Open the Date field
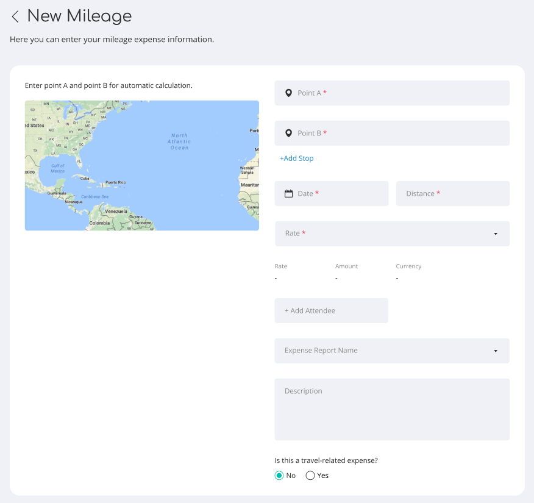This screenshot has height=503, width=534. tap(332, 193)
